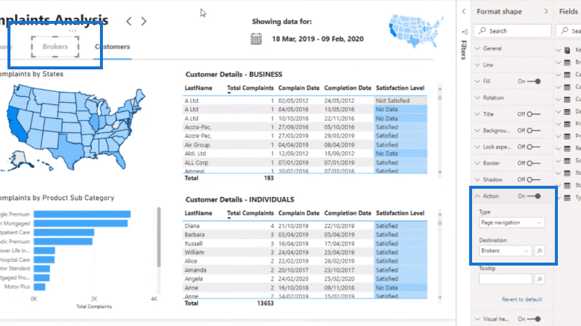Viewport: 581px width, 326px height.
Task: Open the calendar date icon
Action: tap(256, 39)
